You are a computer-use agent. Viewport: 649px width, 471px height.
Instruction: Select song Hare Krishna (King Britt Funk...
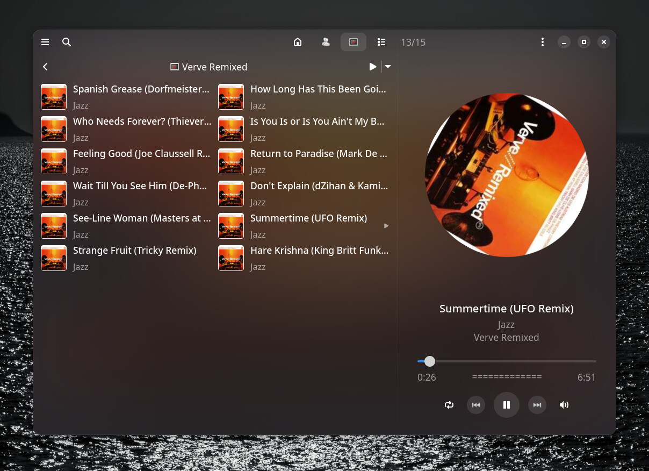click(304, 258)
